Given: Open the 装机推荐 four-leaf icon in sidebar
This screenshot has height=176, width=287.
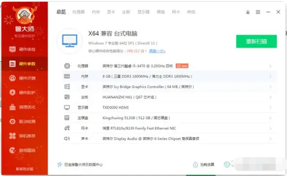Looking at the screenshot, I should pos(12,136).
